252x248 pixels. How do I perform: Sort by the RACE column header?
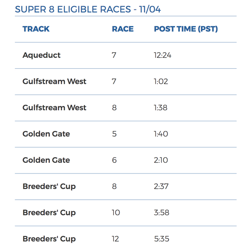[123, 29]
